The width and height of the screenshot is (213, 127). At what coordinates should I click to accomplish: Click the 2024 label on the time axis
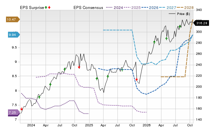coord(31,125)
